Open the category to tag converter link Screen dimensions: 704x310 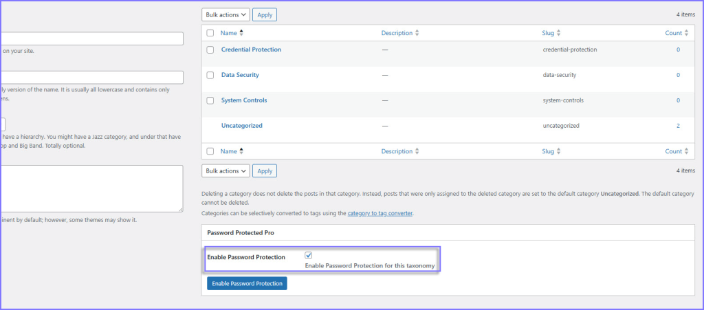point(379,214)
